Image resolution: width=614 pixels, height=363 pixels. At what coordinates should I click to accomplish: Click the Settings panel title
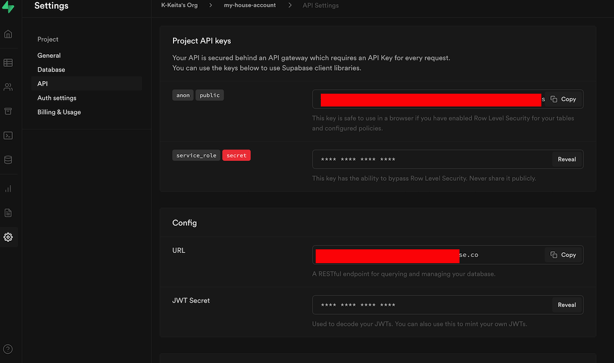pyautogui.click(x=51, y=6)
